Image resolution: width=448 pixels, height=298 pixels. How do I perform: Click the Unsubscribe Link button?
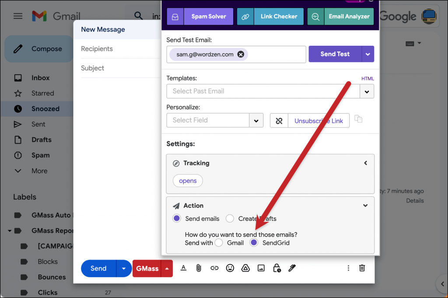318,121
